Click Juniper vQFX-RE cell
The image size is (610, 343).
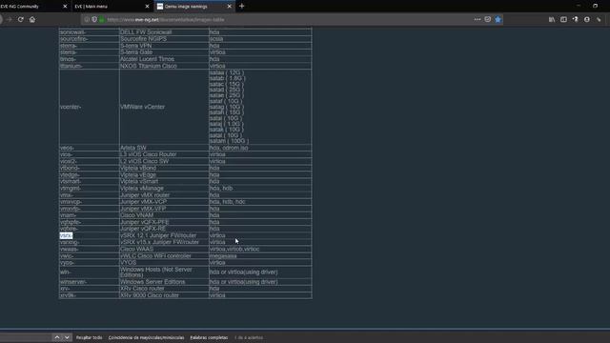point(164,229)
